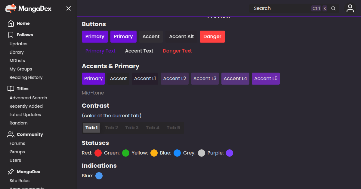Switch to Tab 5
Viewport: 361px width, 189px height.
coord(173,127)
